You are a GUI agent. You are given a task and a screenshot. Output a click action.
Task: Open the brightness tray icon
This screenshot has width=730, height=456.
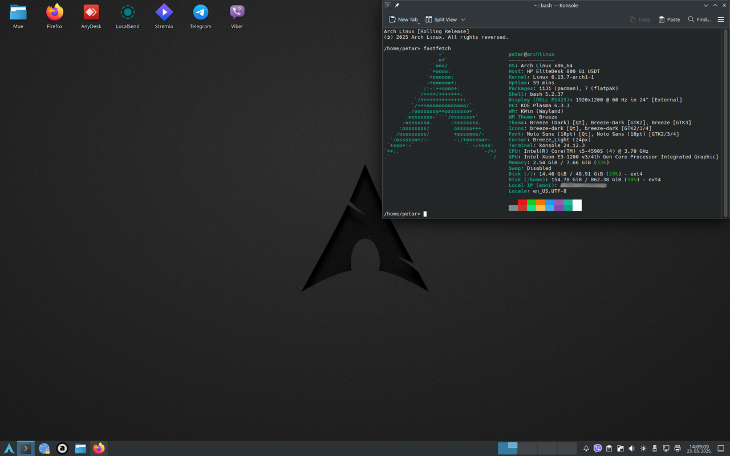coord(643,449)
